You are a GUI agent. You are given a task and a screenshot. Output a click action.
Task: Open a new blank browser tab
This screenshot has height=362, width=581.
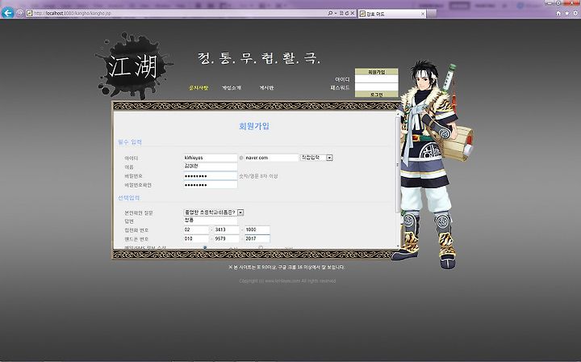click(431, 14)
